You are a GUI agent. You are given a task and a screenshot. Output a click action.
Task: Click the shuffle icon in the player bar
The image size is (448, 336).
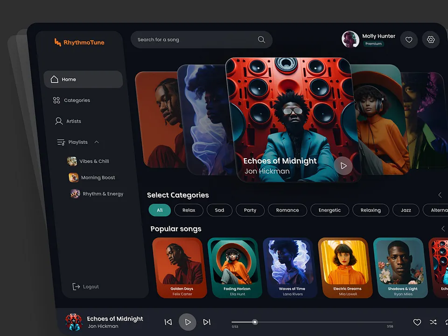(x=433, y=322)
